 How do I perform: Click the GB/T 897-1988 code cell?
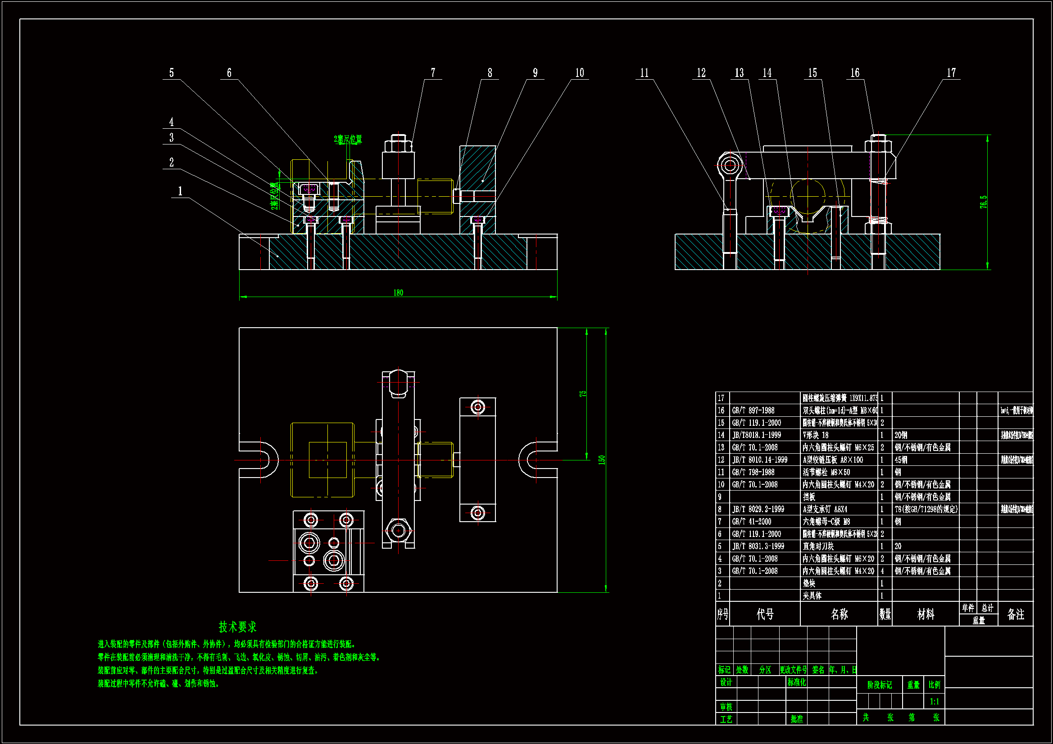tap(753, 410)
